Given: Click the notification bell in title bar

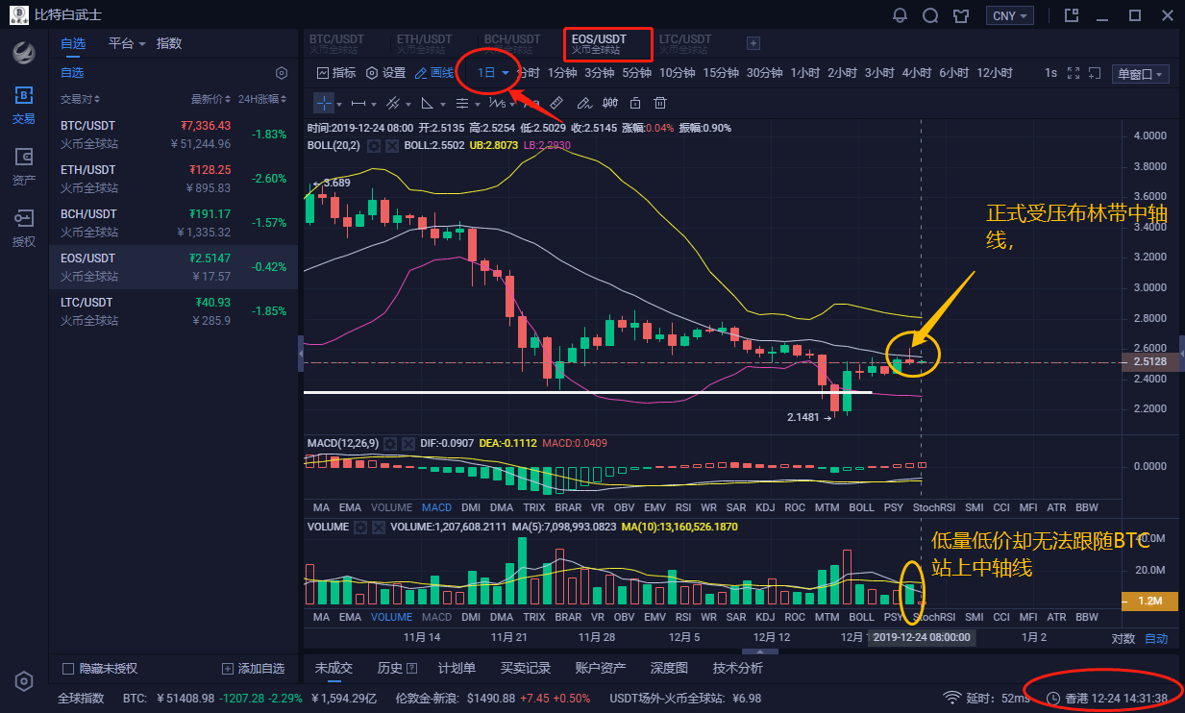Looking at the screenshot, I should [x=901, y=15].
